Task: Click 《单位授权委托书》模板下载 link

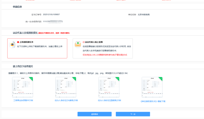Action: click(x=153, y=101)
